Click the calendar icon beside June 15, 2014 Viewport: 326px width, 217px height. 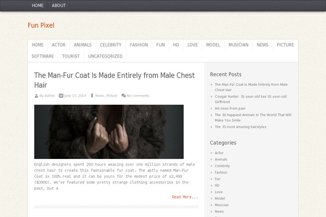click(61, 95)
